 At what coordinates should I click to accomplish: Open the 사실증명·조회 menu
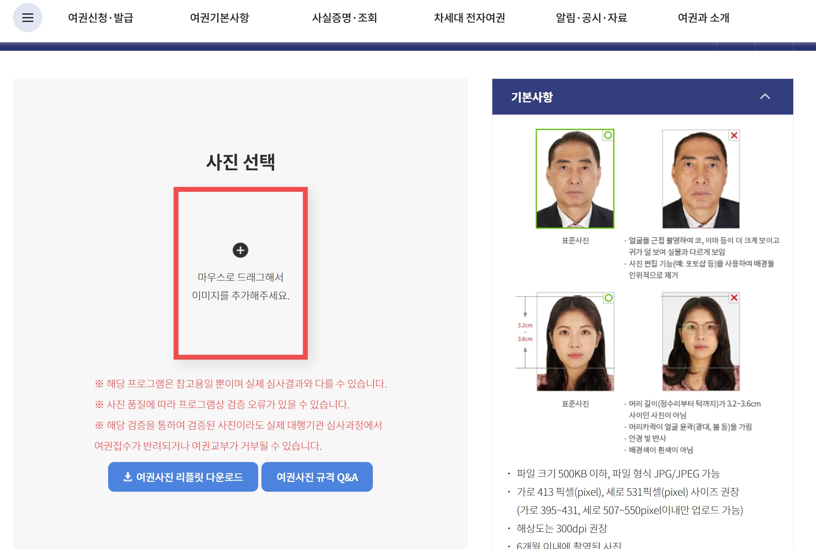click(344, 18)
